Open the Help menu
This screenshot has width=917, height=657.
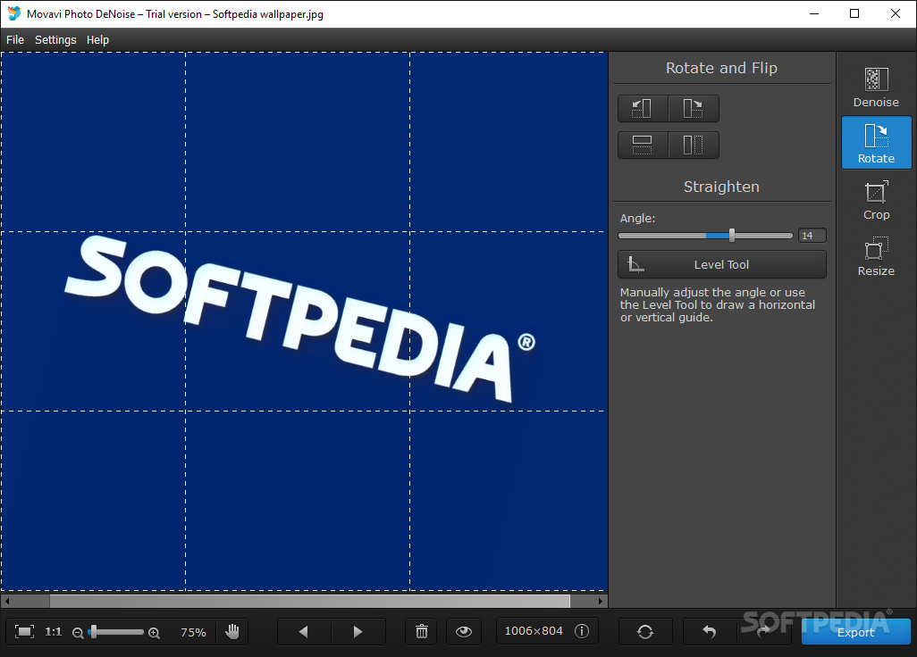point(97,39)
